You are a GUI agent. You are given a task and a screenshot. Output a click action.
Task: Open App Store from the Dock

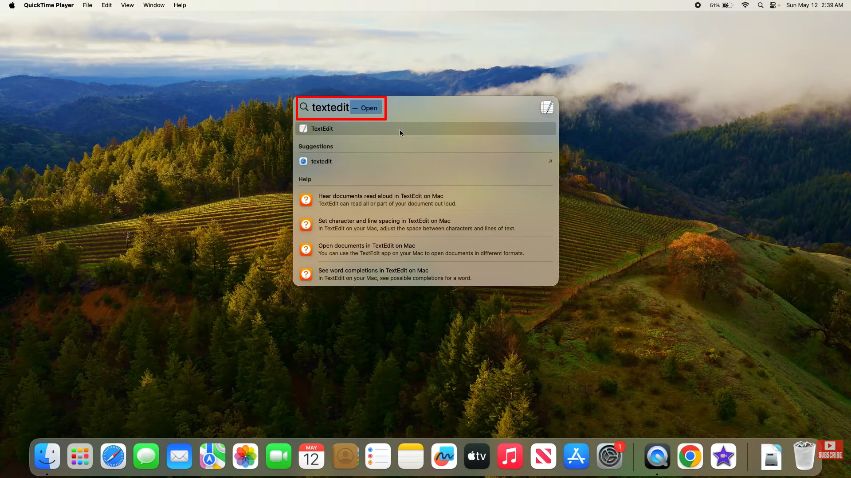(576, 456)
